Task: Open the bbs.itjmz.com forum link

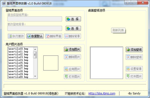Action: [x=102, y=93]
